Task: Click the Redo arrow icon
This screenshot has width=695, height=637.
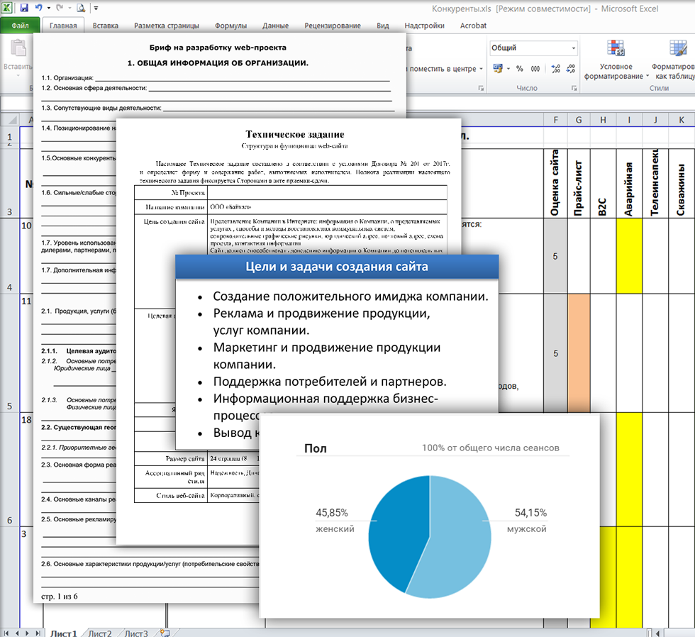Action: (60, 8)
